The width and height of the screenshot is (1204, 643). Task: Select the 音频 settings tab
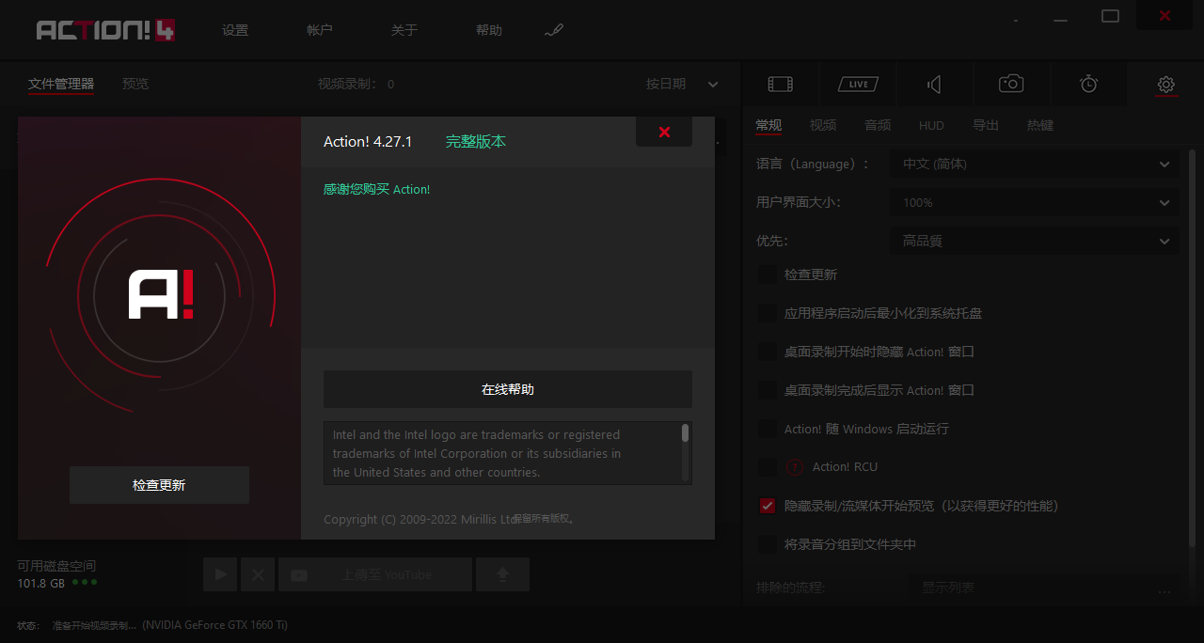click(878, 125)
